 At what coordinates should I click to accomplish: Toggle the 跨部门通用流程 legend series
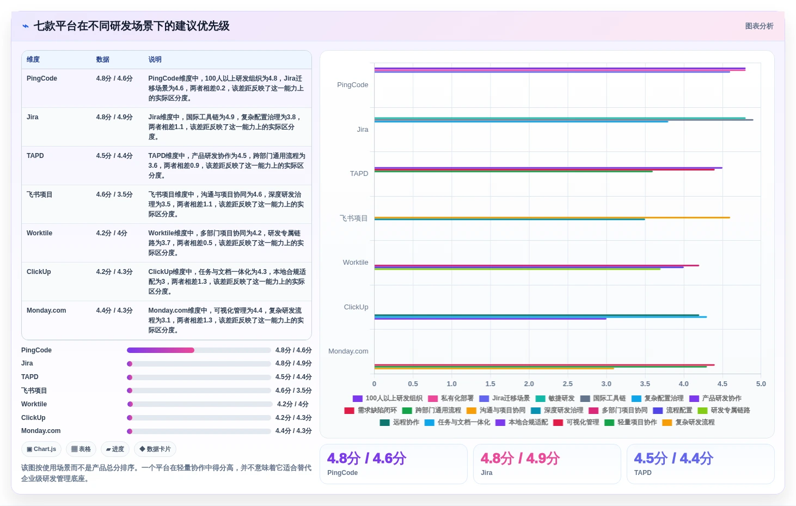(x=431, y=411)
